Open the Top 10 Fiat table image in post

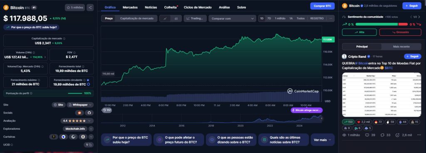pyautogui.click(x=381, y=95)
